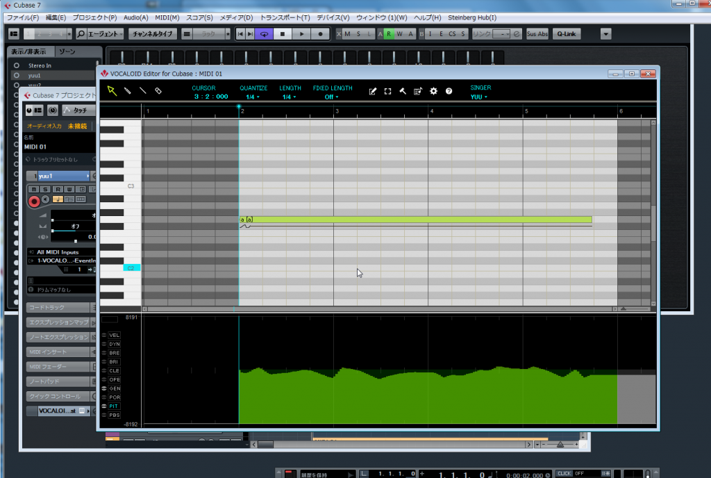Open the SINGER YUU dropdown
The image size is (711, 478).
[479, 97]
